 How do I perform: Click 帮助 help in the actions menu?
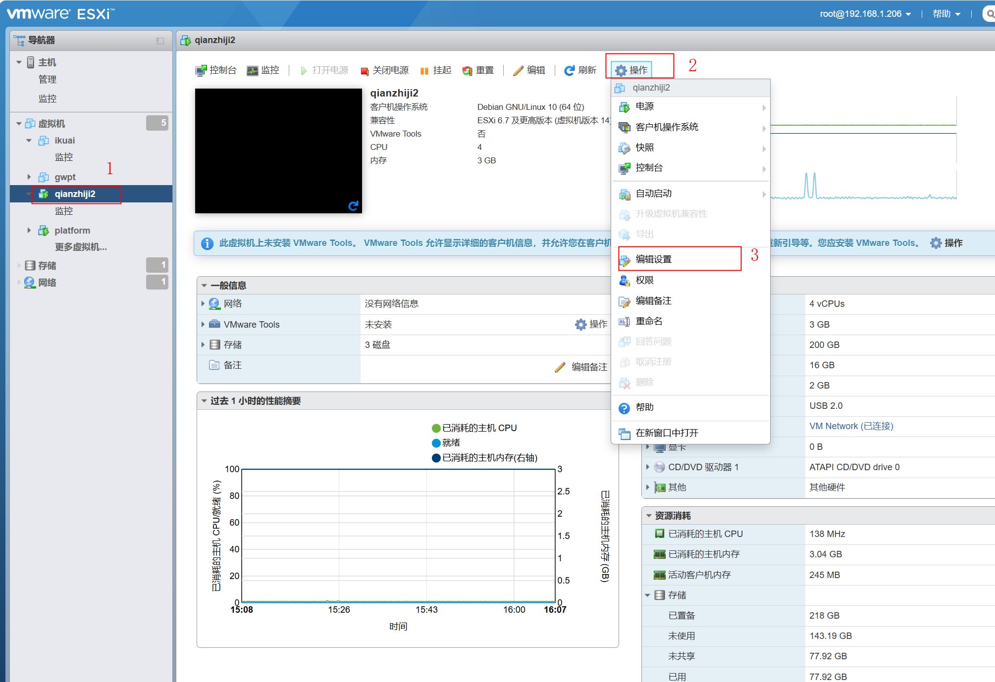(690, 407)
